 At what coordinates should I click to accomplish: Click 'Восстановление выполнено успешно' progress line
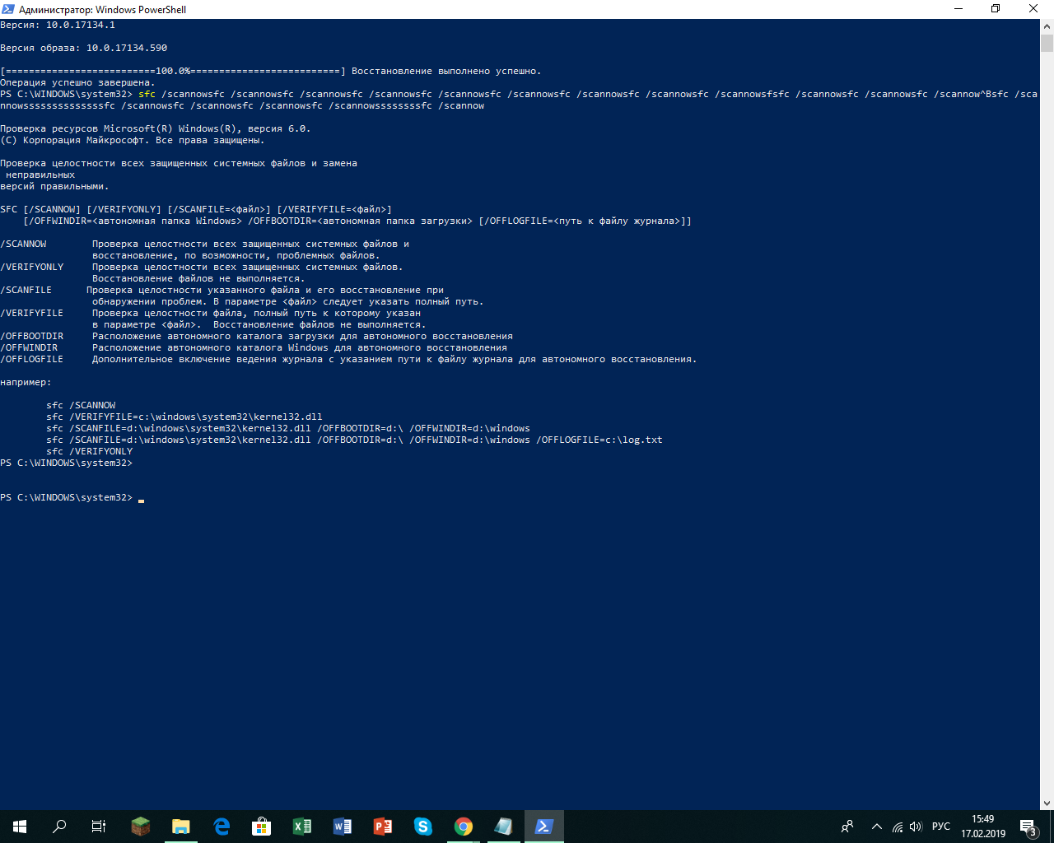271,71
